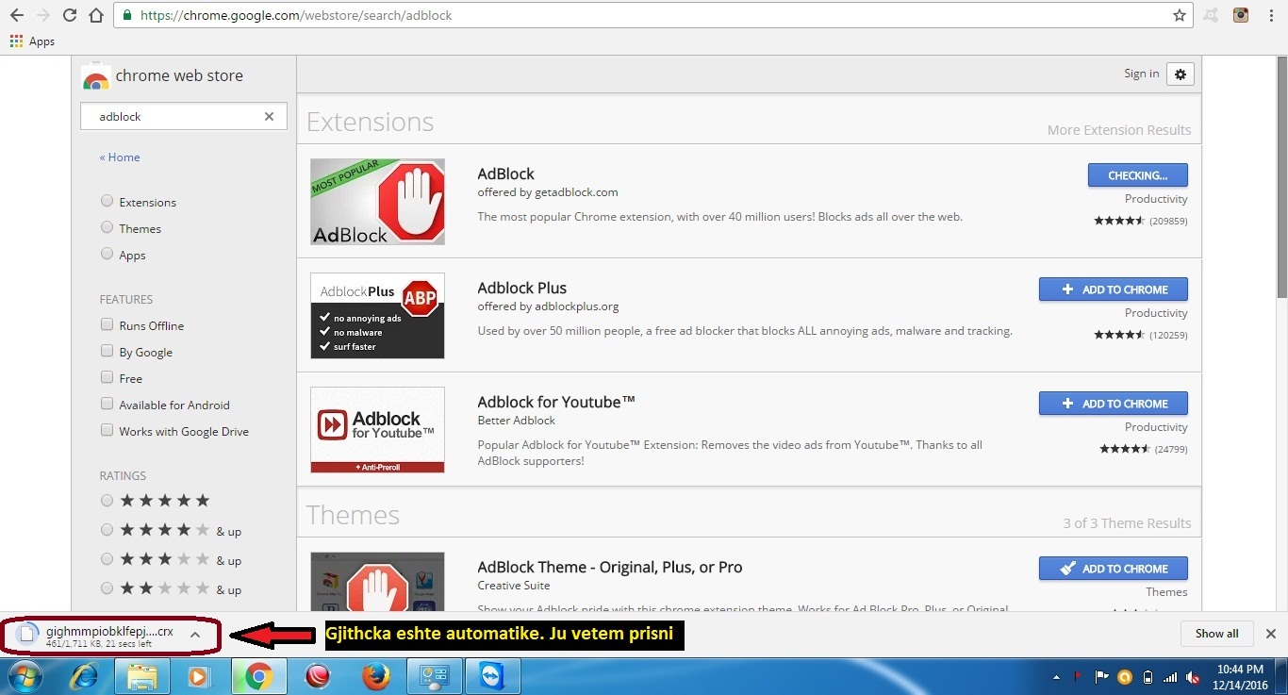Image resolution: width=1288 pixels, height=695 pixels.
Task: Select the Apps radio filter
Action: [x=107, y=254]
